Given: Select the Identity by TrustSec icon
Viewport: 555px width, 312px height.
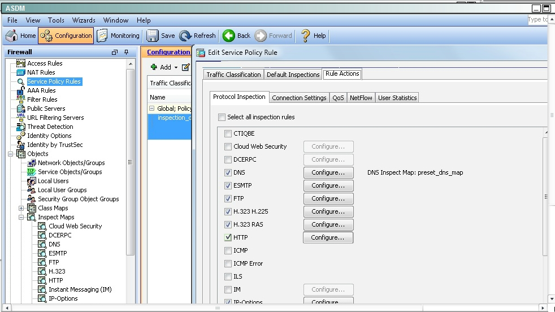Looking at the screenshot, I should click(x=21, y=145).
